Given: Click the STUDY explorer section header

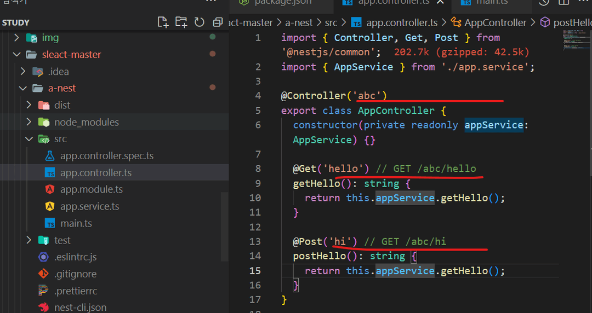Looking at the screenshot, I should (16, 22).
